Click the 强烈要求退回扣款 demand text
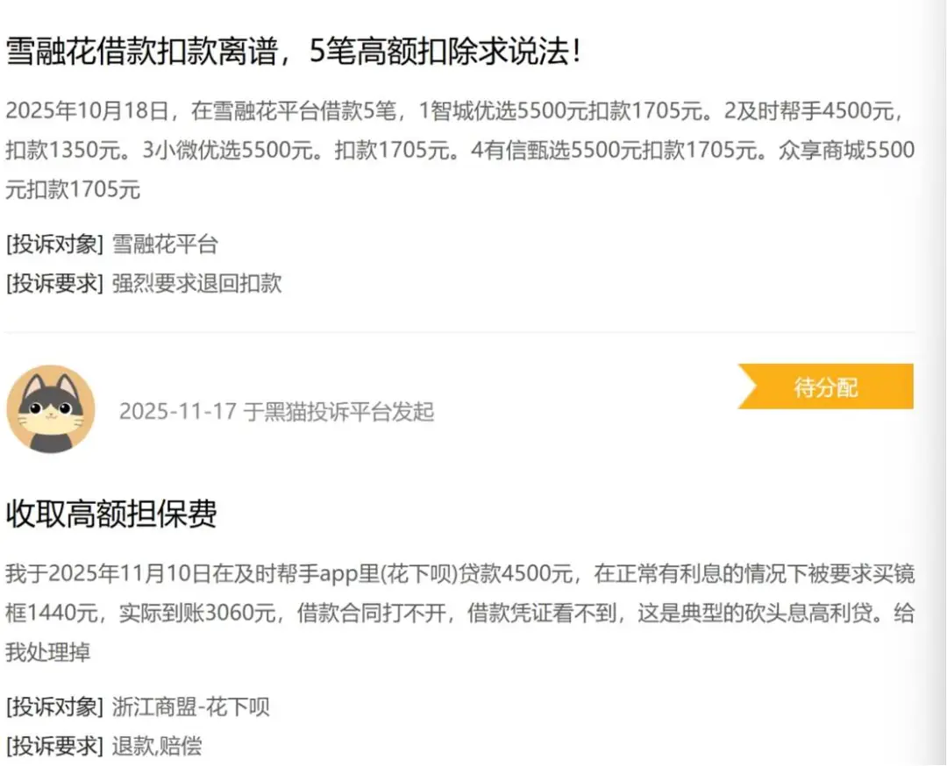Screen dimensions: 947x766 click(x=197, y=284)
